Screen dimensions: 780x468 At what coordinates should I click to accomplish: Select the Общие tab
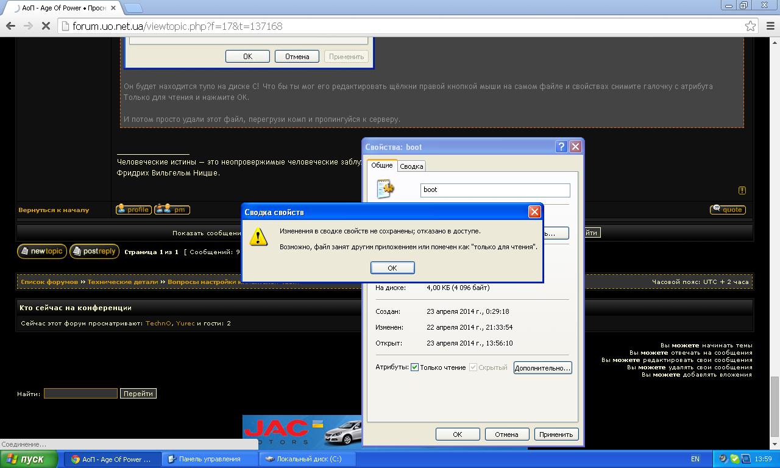[382, 165]
